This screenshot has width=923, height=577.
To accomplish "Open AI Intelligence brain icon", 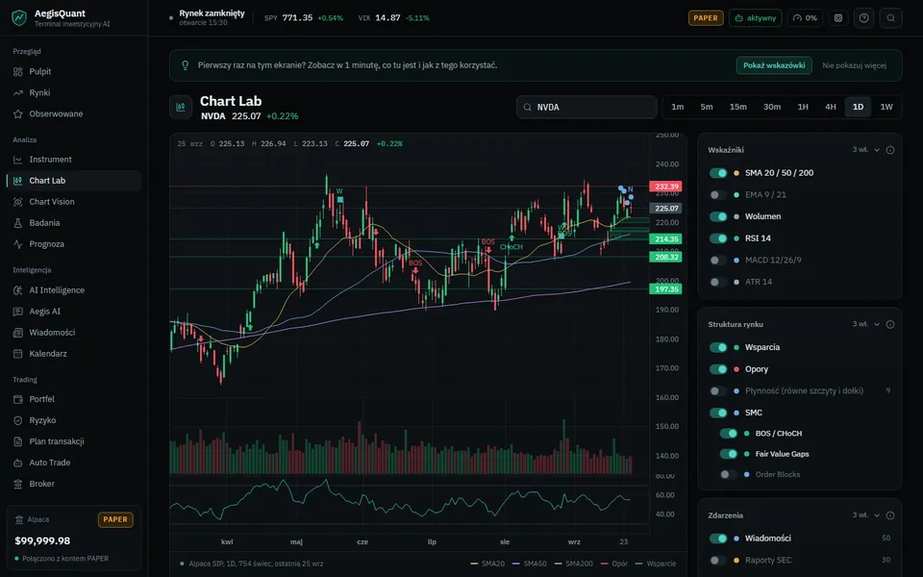I will pyautogui.click(x=17, y=290).
